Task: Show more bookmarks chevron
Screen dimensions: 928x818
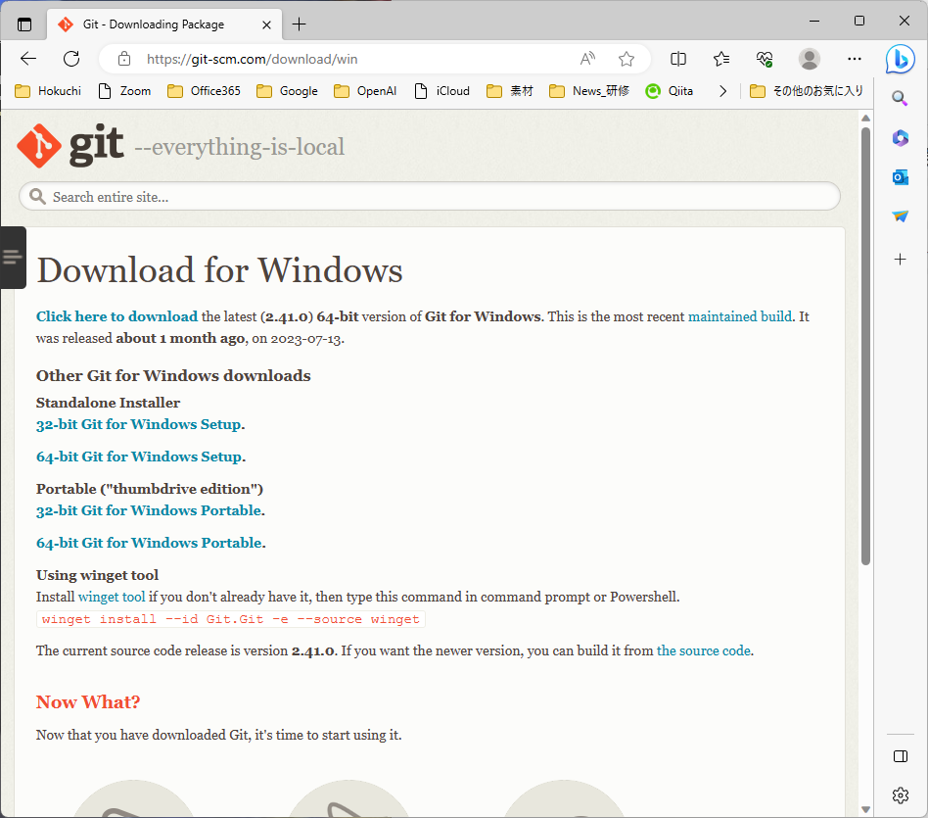Action: coord(722,91)
